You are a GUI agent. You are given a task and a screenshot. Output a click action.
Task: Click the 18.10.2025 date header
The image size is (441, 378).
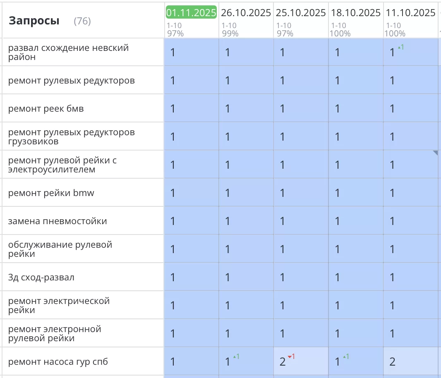(356, 13)
